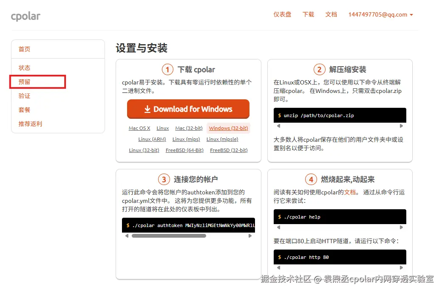442x292 pixels.
Task: Choose the Linux (mips) download link
Action: coord(186,139)
